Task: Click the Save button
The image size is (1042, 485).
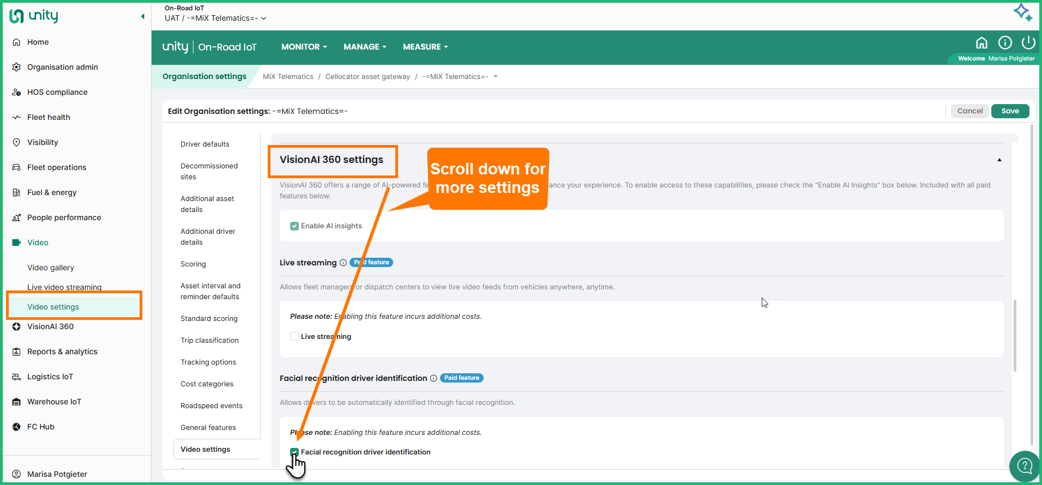Action: (1010, 111)
